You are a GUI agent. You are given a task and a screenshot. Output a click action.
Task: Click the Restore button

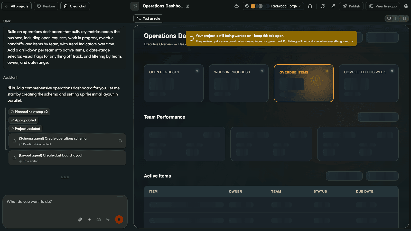46,6
